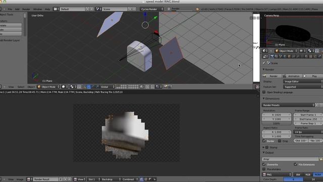Open the Render properties tab camera icon

pyautogui.click(x=272, y=56)
